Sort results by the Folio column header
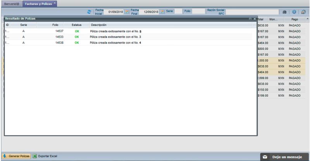The height and width of the screenshot is (161, 310). [x=55, y=25]
